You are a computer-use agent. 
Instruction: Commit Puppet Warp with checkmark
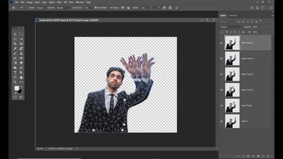(x=177, y=8)
